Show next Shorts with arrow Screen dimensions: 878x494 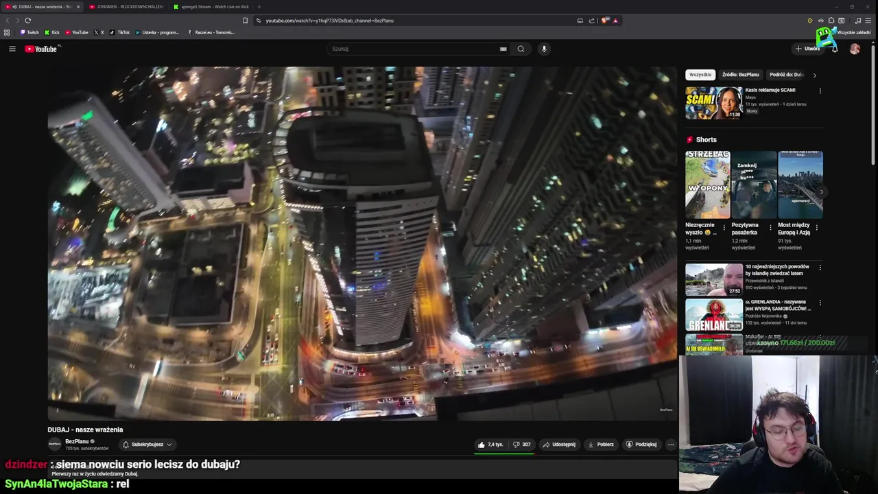pos(821,192)
